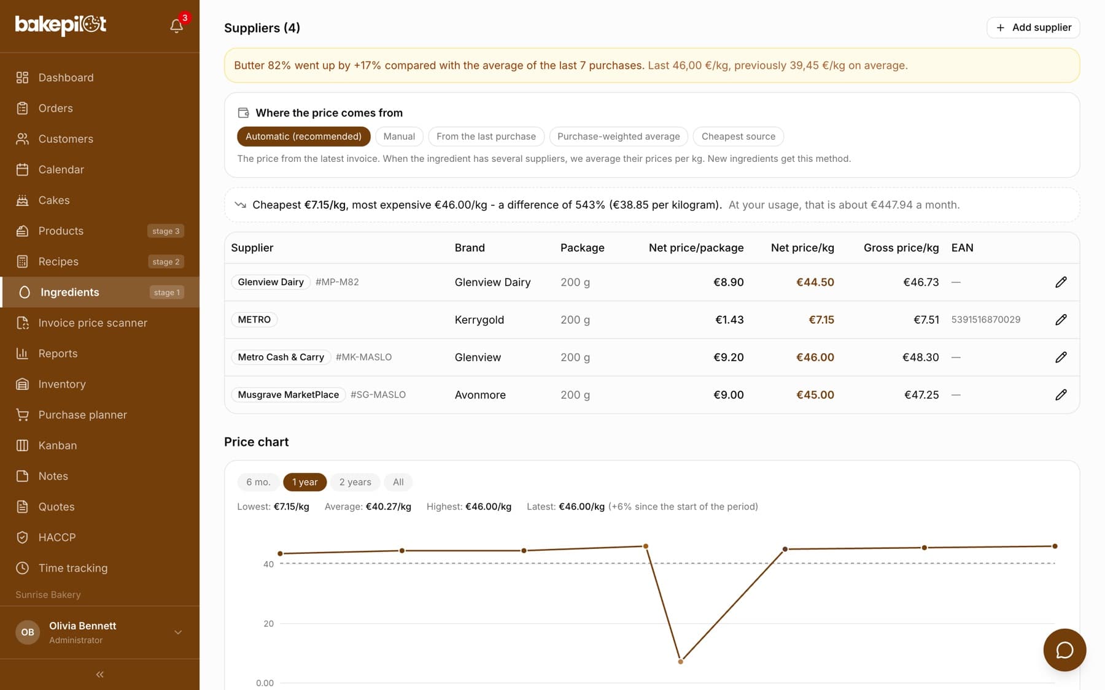
Task: Show 1 year price chart range
Action: click(304, 482)
